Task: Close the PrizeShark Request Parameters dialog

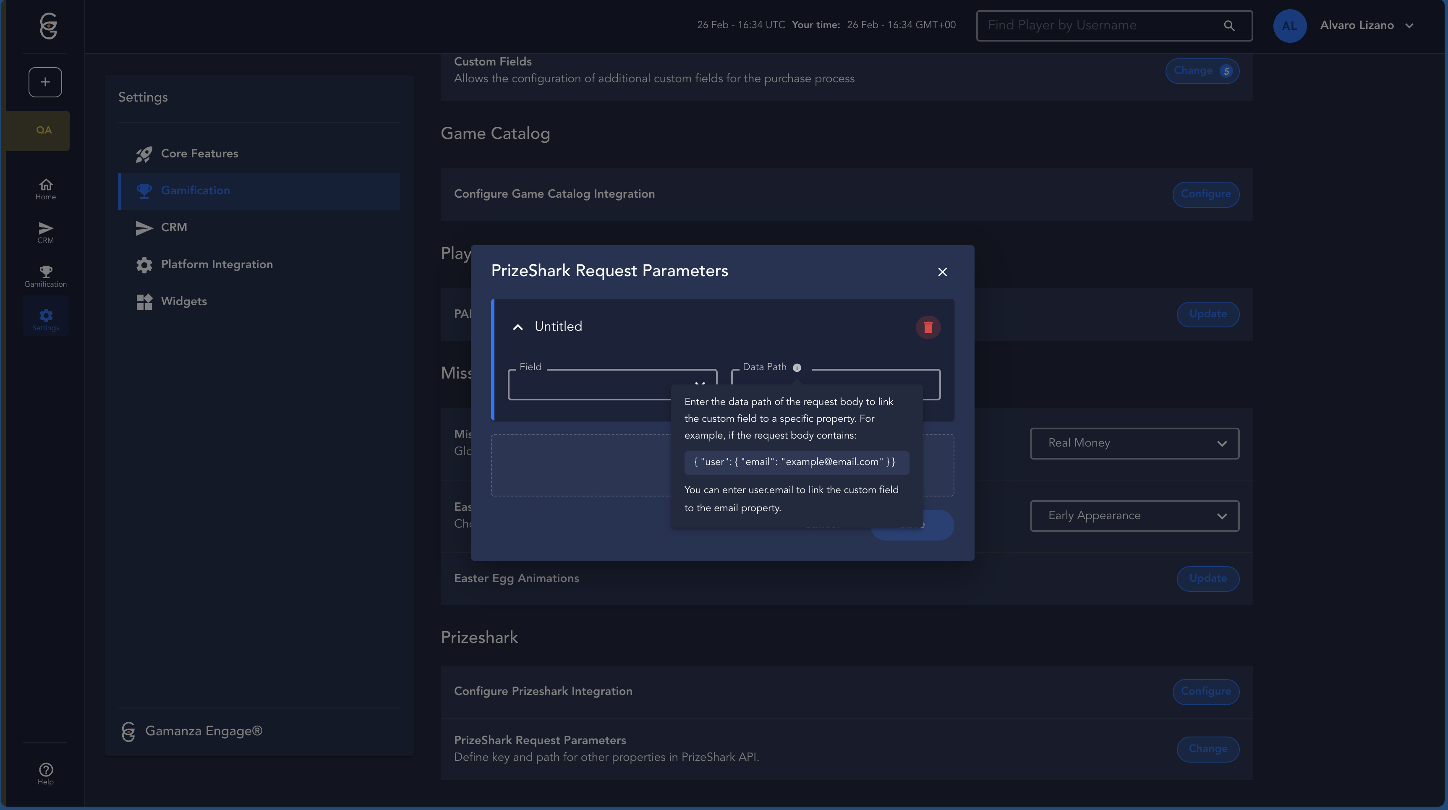Action: 942,272
